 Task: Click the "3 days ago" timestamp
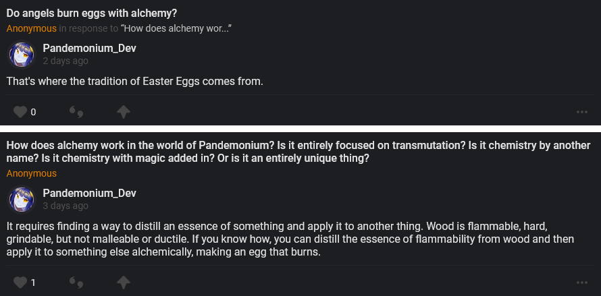(66, 206)
